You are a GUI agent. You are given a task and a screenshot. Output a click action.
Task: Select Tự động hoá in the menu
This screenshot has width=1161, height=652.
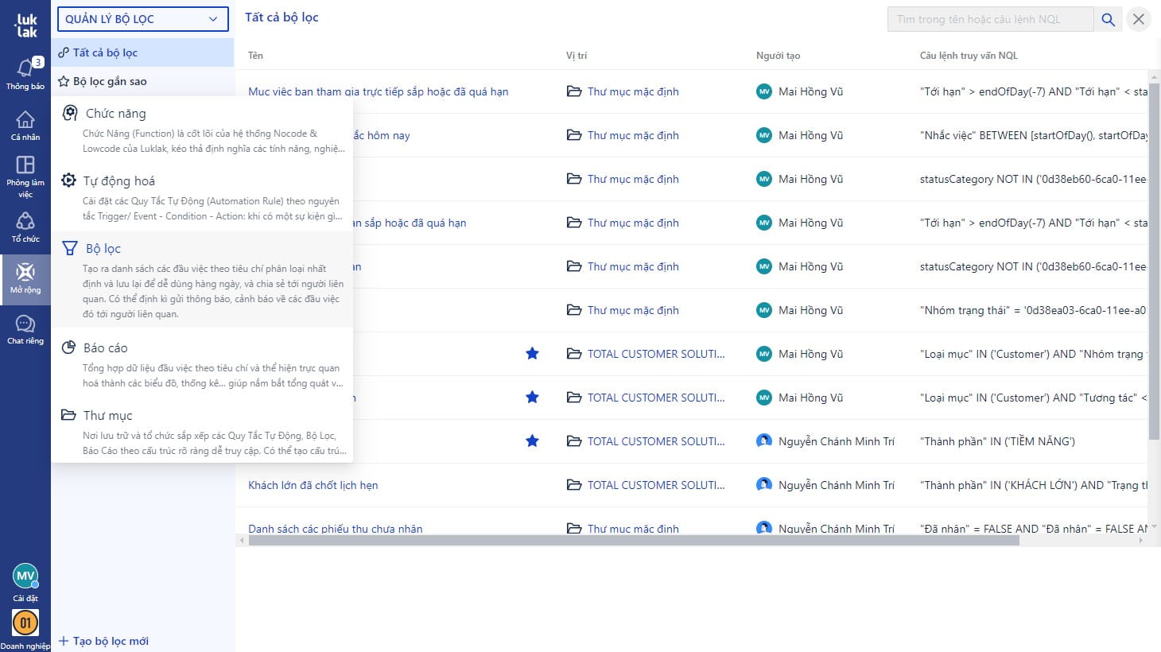click(119, 181)
